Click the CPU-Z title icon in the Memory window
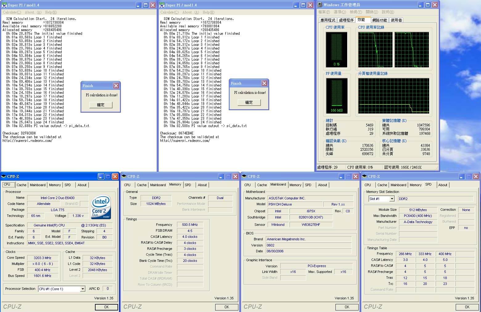 pos(124,176)
